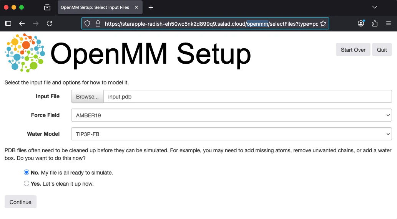Click macOS green fullscreen window button
397x219 pixels.
point(22,7)
